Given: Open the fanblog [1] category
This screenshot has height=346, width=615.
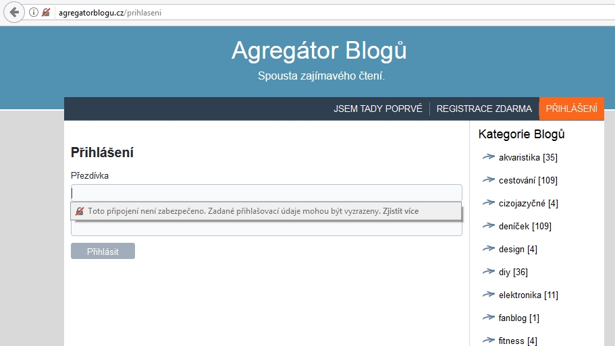Looking at the screenshot, I should click(518, 318).
